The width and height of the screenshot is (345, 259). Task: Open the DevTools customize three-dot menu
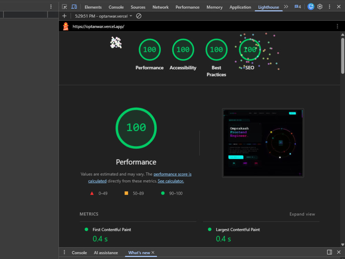329,7
